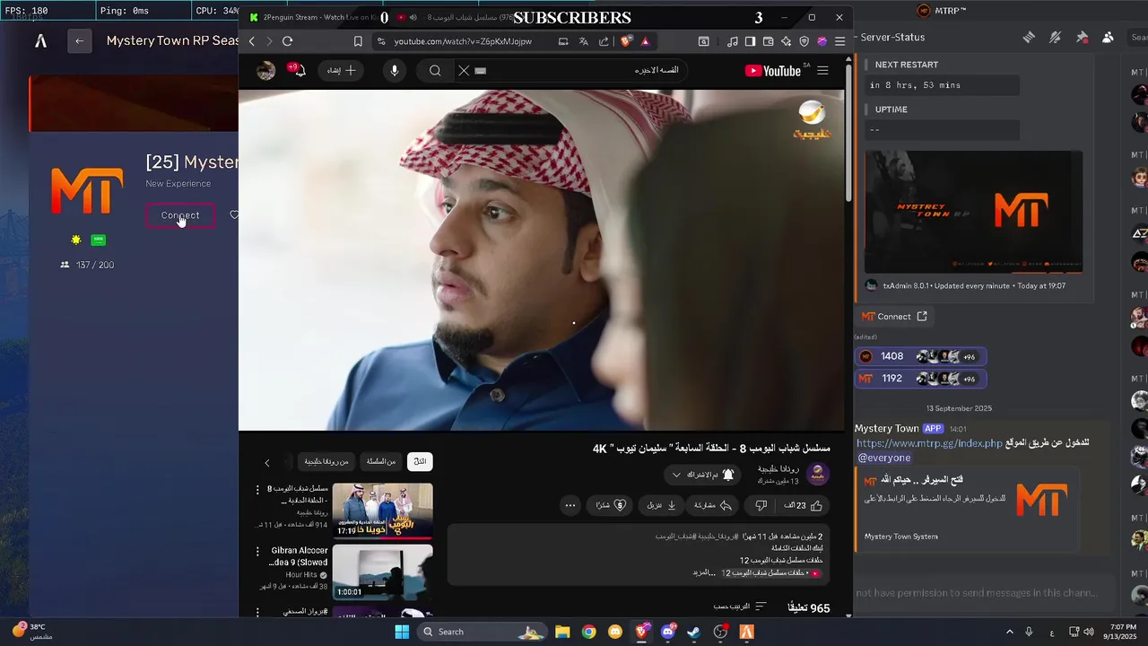Open YouTube account avatar
The height and width of the screenshot is (646, 1148).
click(265, 71)
